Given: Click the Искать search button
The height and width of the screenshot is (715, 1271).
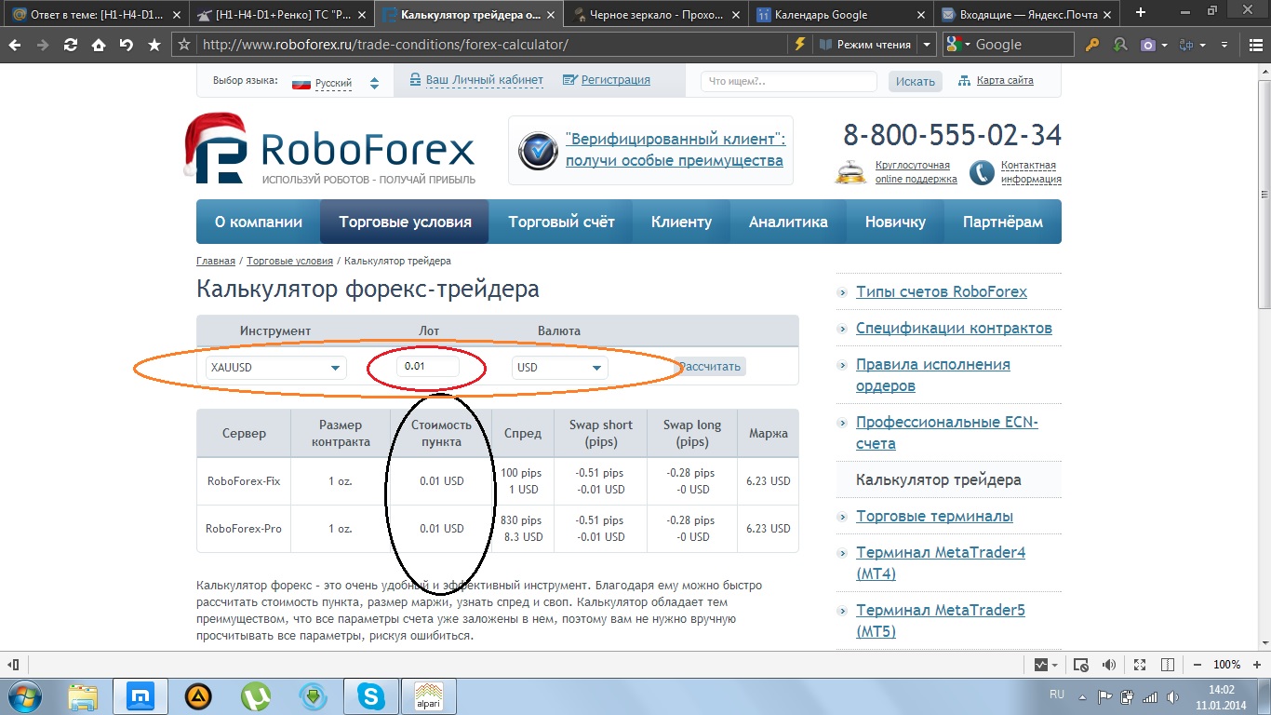Looking at the screenshot, I should [916, 82].
